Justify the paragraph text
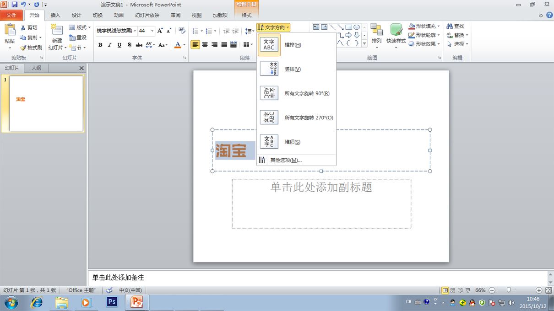 coord(224,44)
